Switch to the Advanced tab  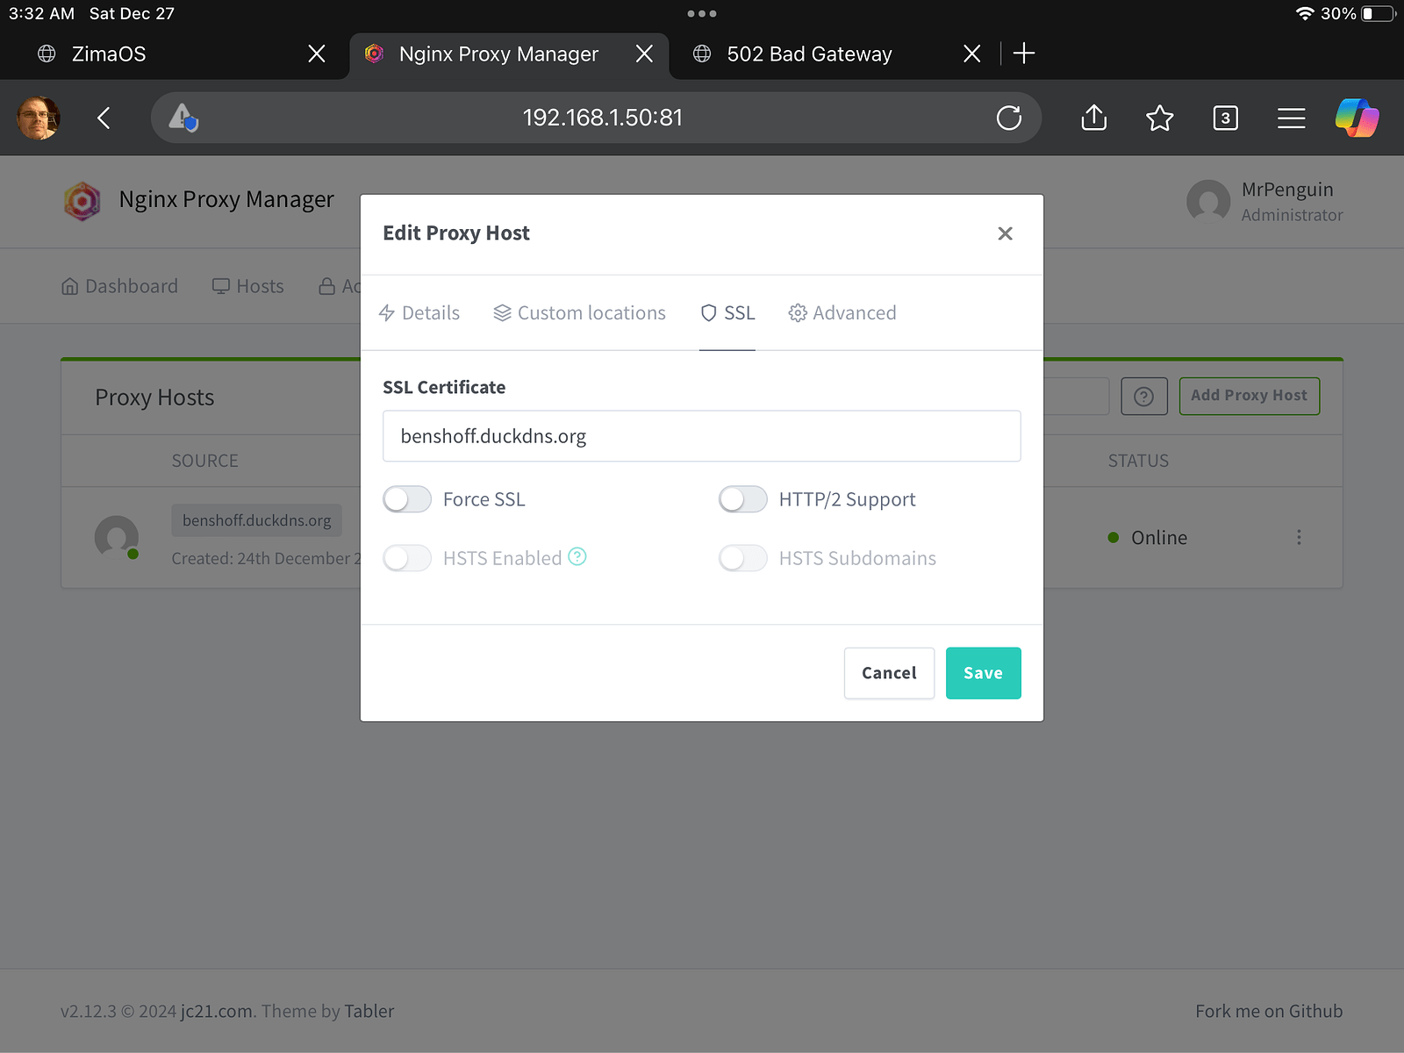tap(842, 313)
